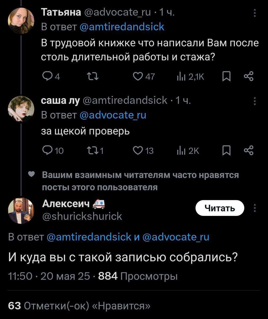Open @advocate_ru link in саша лу's reply
This screenshot has height=319, width=268.
click(113, 115)
